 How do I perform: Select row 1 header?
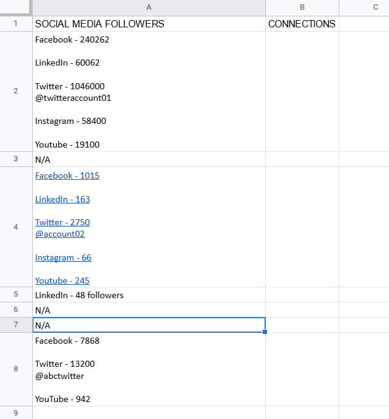pos(16,24)
